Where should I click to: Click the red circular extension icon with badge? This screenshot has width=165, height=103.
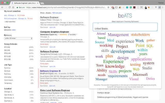point(113,7)
